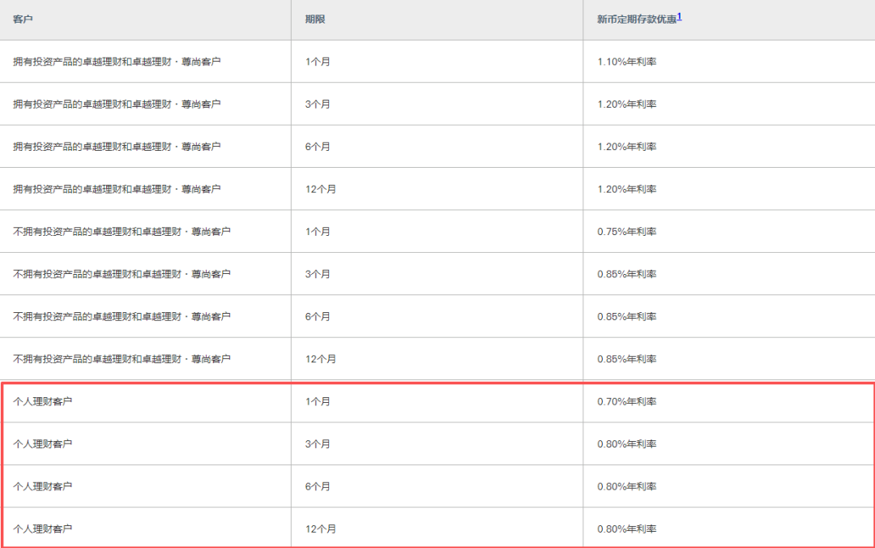
Task: Select the 1.10%年利率 cell
Action: (x=626, y=62)
